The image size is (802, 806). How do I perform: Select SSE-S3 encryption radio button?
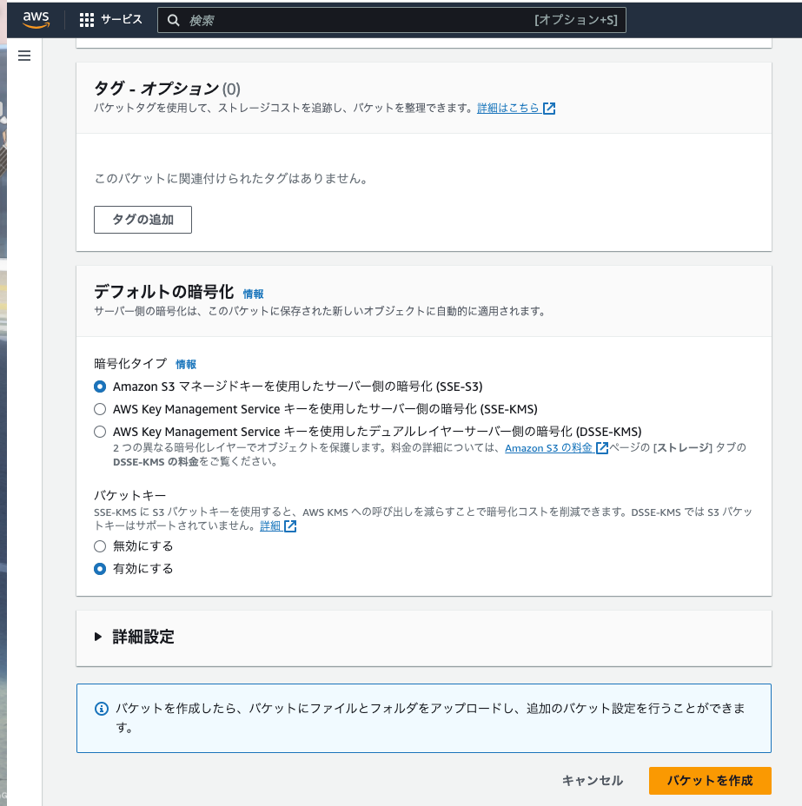point(100,386)
